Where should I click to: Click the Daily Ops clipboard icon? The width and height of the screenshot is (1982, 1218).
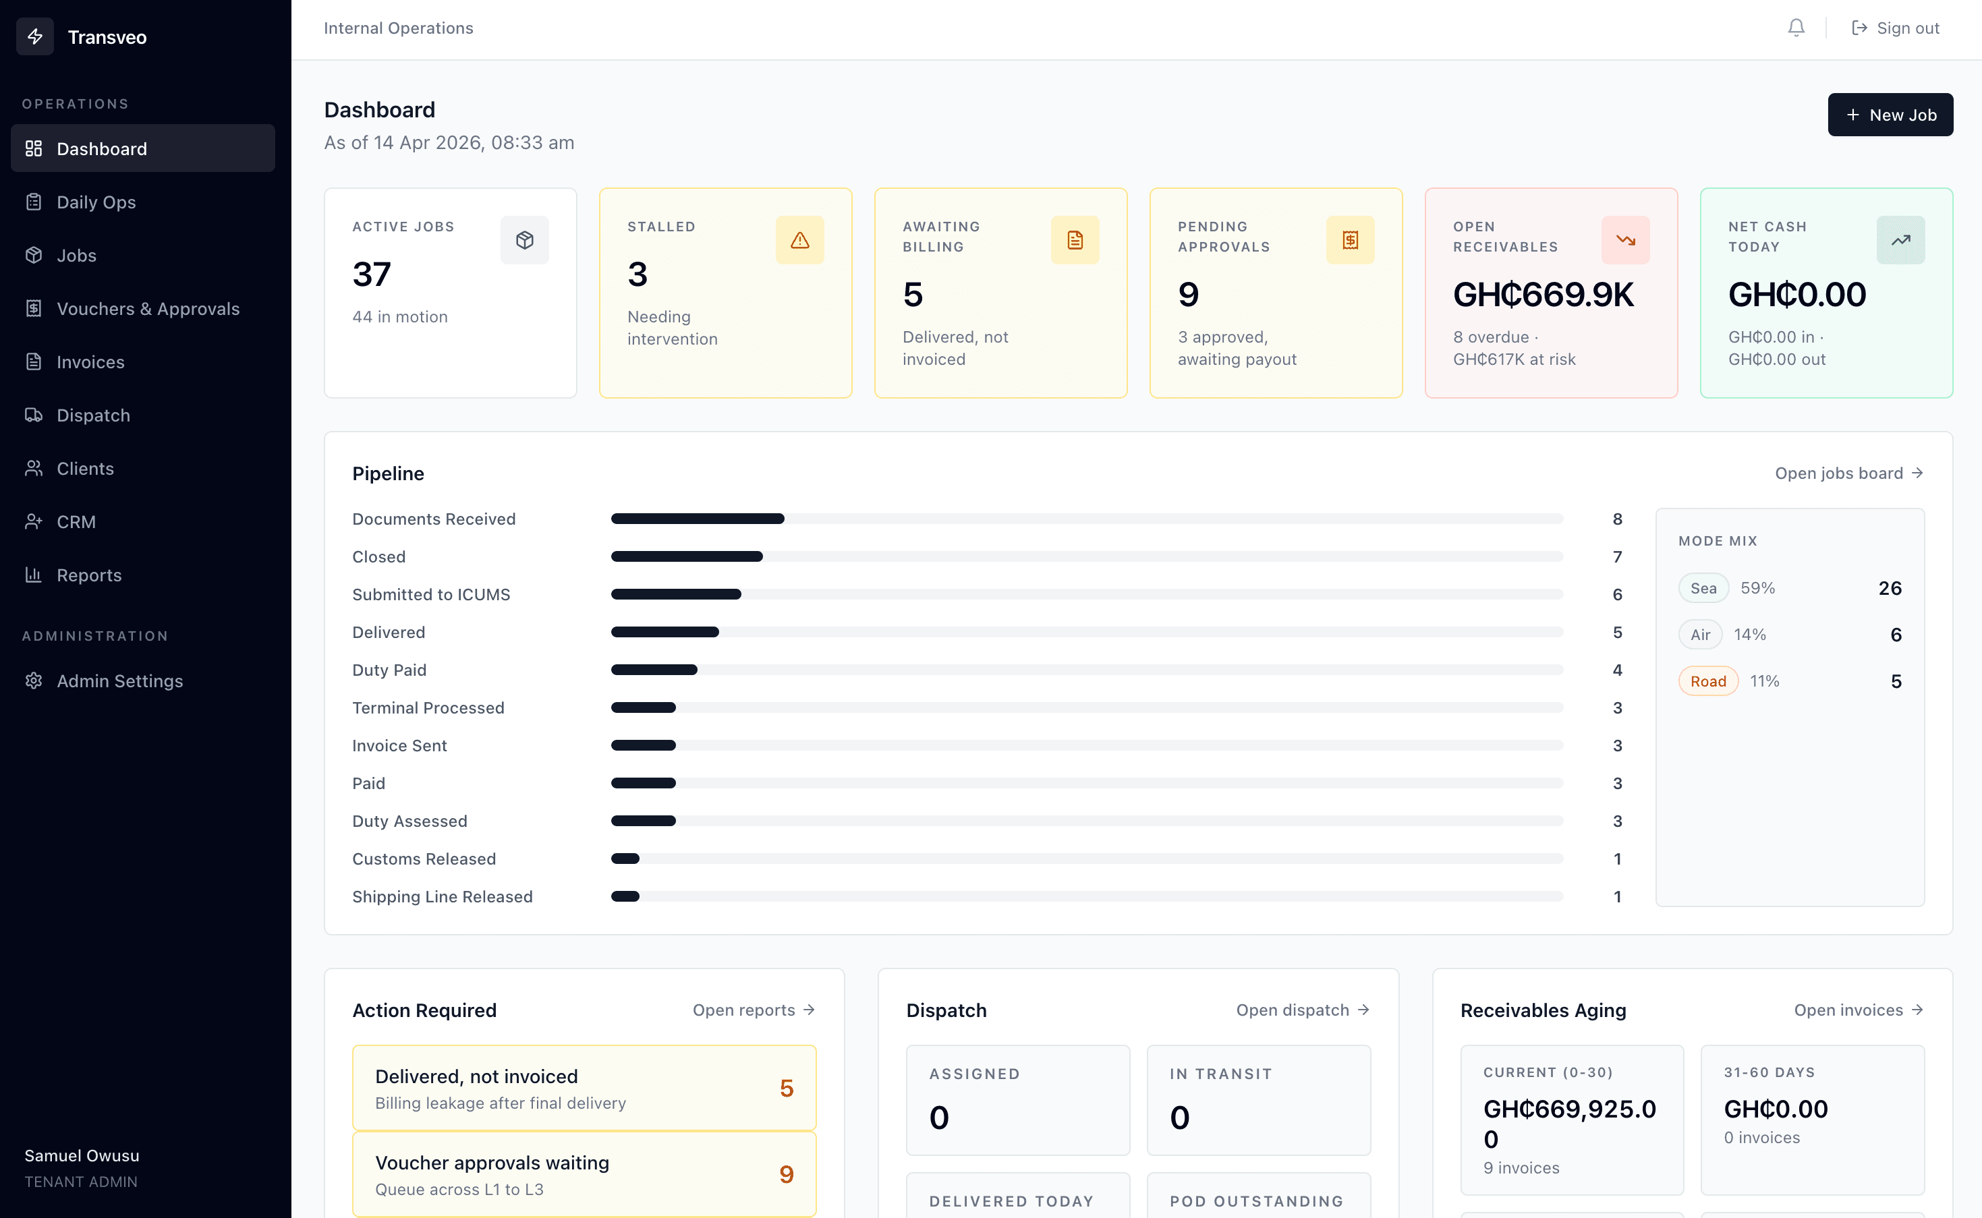coord(34,202)
